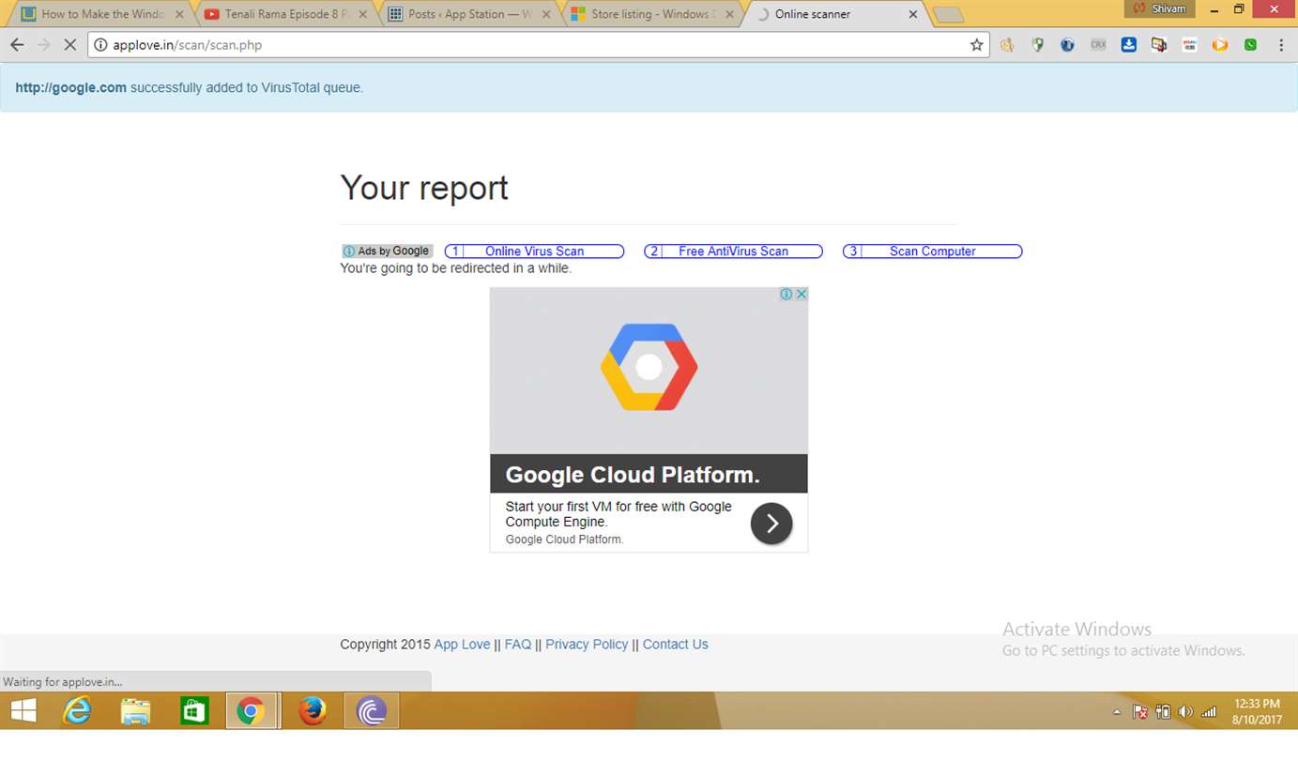
Task: Open the green WhatsApp extension icon
Action: click(x=1250, y=45)
